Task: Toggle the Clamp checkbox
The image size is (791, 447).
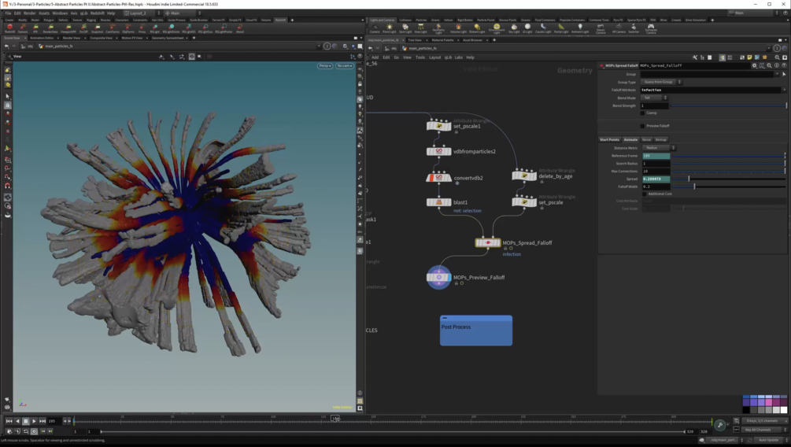Action: coord(643,113)
